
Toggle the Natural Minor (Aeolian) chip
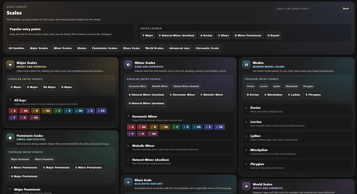tap(186, 86)
